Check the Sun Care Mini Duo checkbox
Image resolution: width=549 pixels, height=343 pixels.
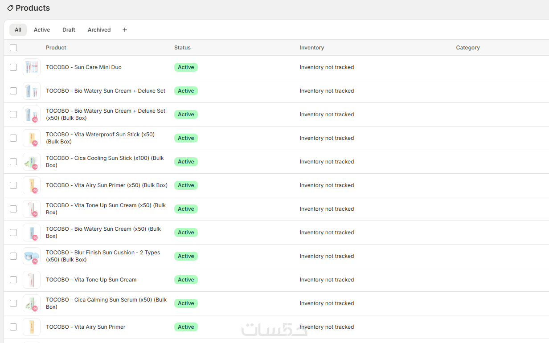click(x=13, y=67)
